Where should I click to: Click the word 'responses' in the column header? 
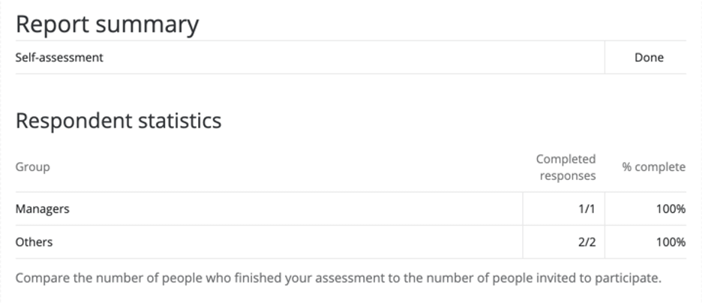coord(568,176)
